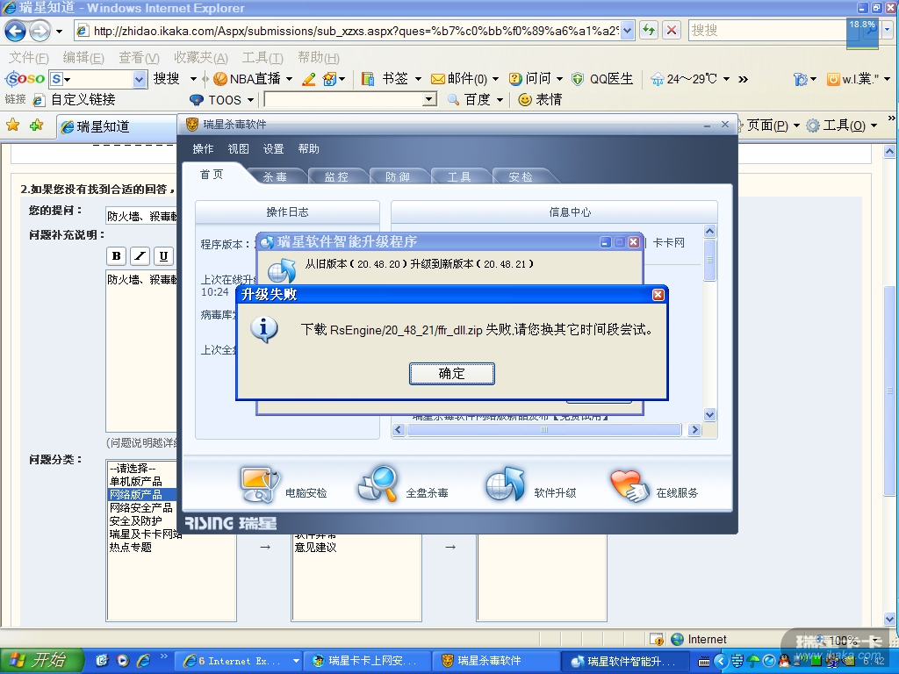This screenshot has height=674, width=899.
Task: Click the IE address bar URL field
Action: pos(356,31)
